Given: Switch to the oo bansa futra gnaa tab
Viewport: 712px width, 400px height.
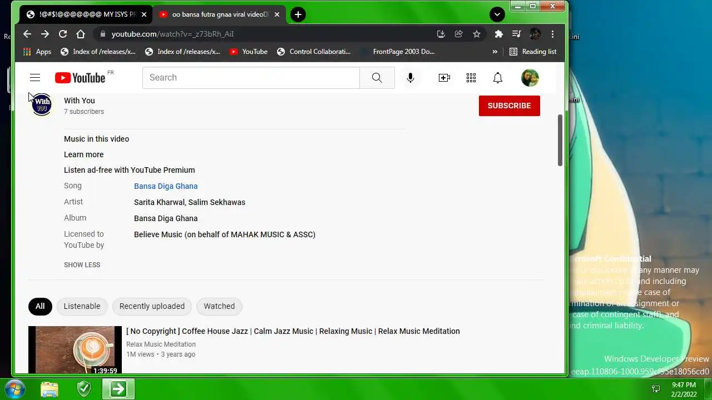Looking at the screenshot, I should point(219,14).
